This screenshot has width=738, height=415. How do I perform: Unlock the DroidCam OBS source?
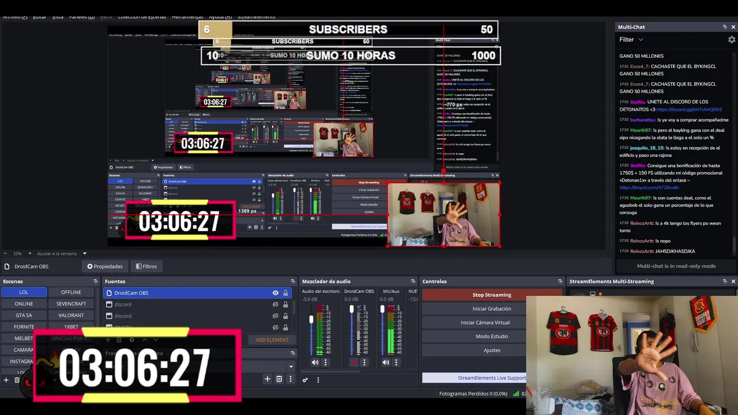(x=285, y=293)
